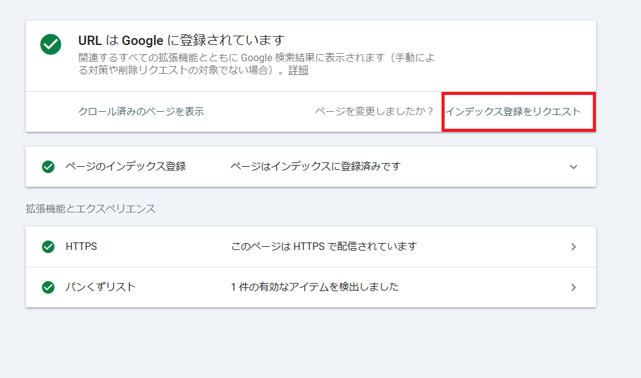
Task: Click green check icon in ページのインデックス登録 row
Action: pyautogui.click(x=48, y=167)
